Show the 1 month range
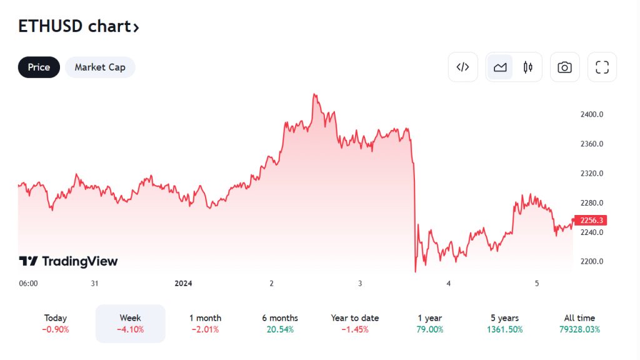640x360 pixels. coord(205,324)
